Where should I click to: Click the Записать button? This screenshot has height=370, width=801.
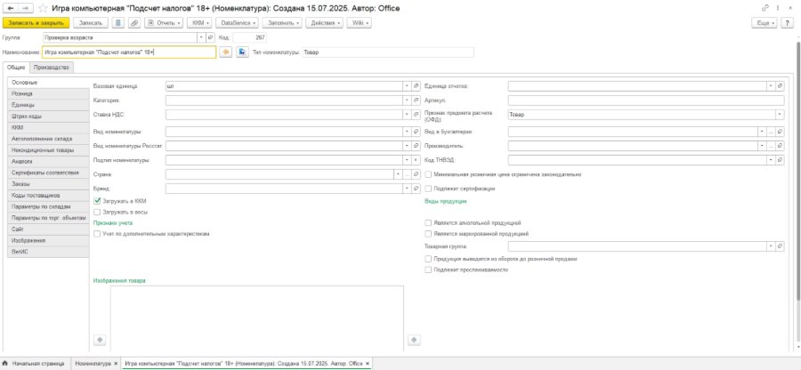(91, 23)
